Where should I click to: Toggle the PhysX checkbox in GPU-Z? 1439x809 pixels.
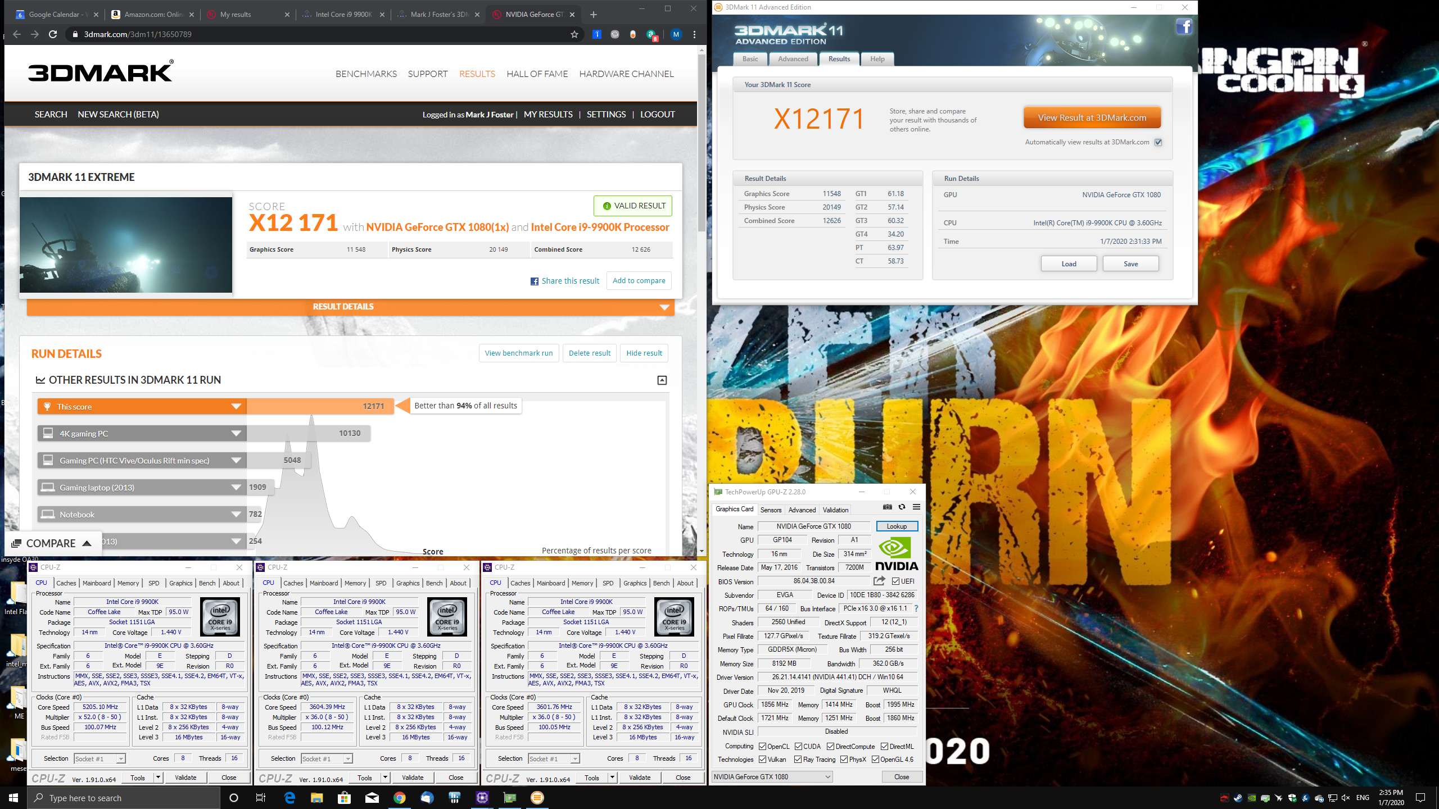click(844, 759)
